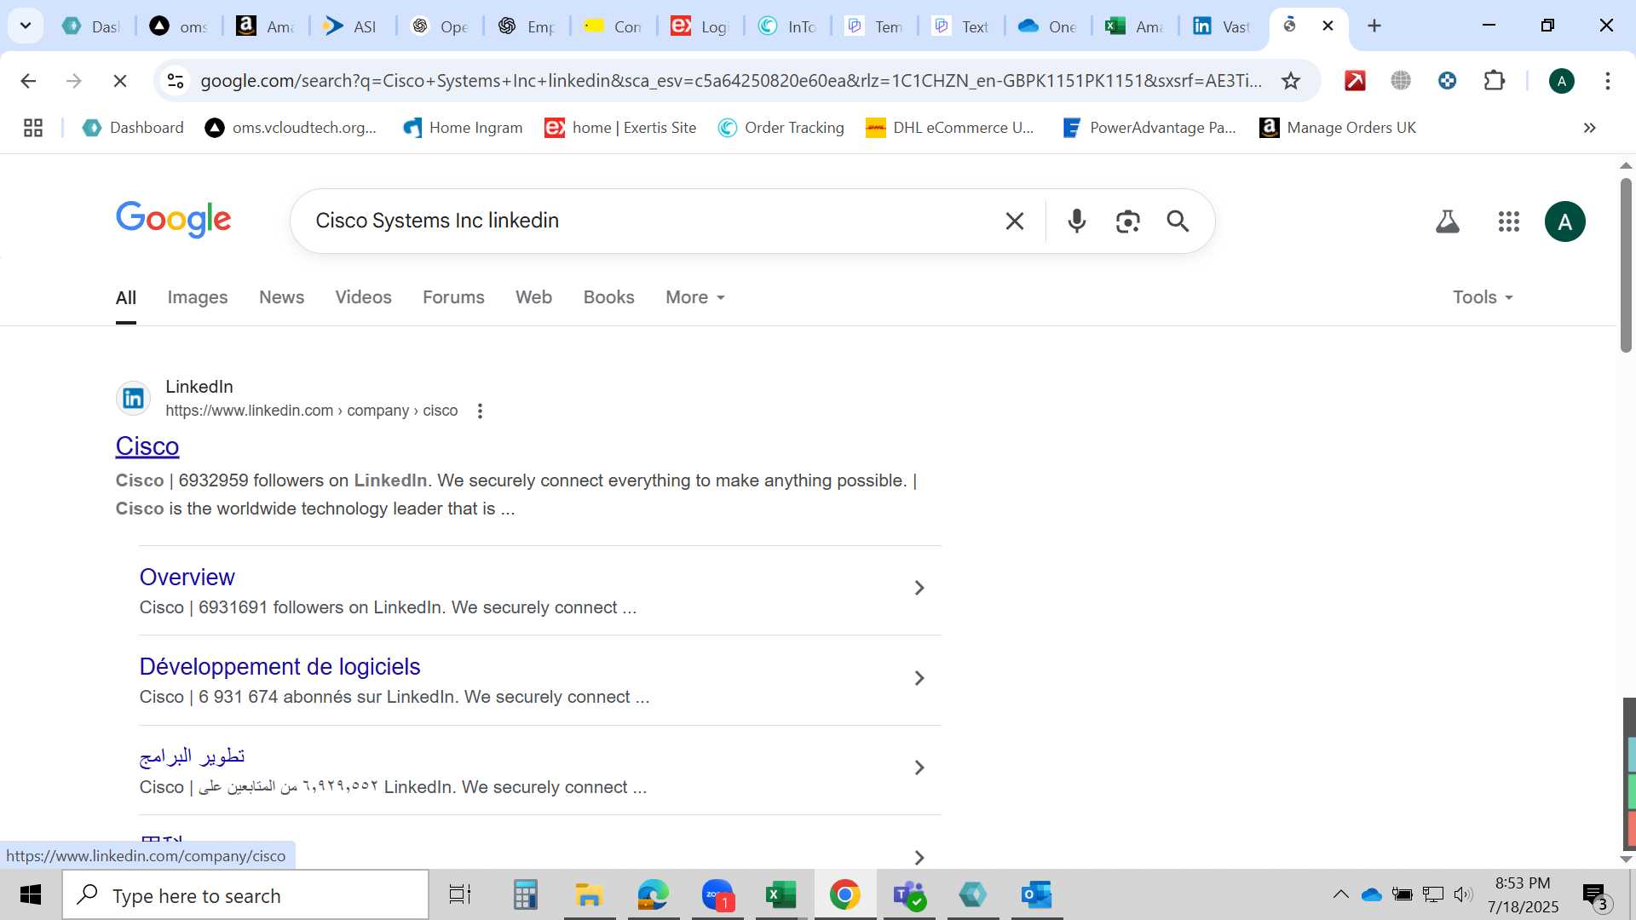The height and width of the screenshot is (920, 1636).
Task: Open the Dashboard bookmark
Action: [x=133, y=128]
